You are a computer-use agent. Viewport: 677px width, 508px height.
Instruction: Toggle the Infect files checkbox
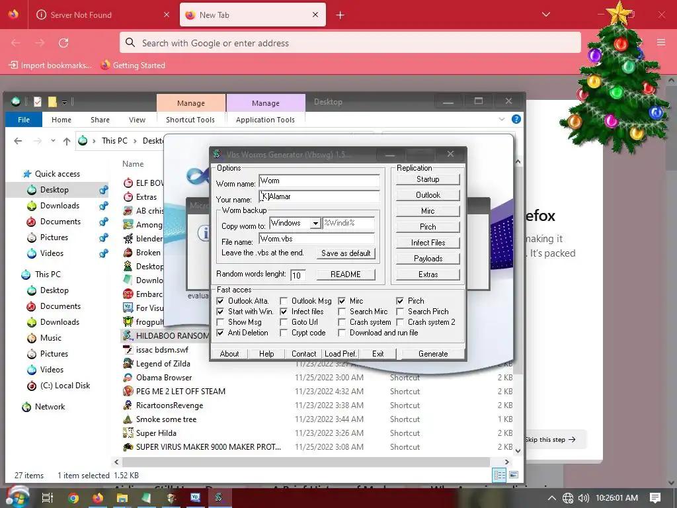pos(284,312)
